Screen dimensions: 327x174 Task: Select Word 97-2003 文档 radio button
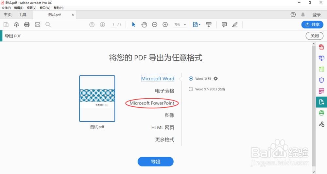point(191,89)
